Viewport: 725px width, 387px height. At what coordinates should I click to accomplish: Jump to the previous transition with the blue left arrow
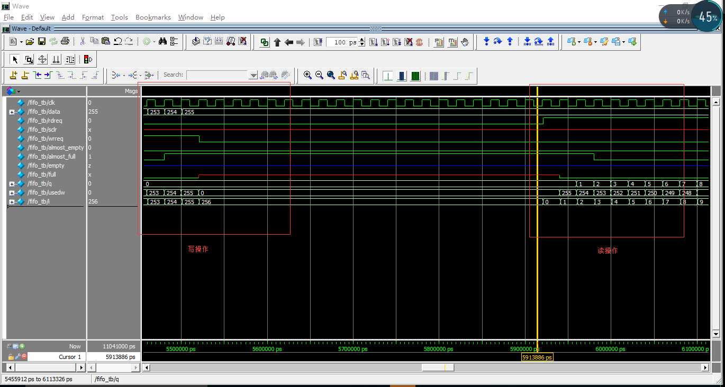37,76
